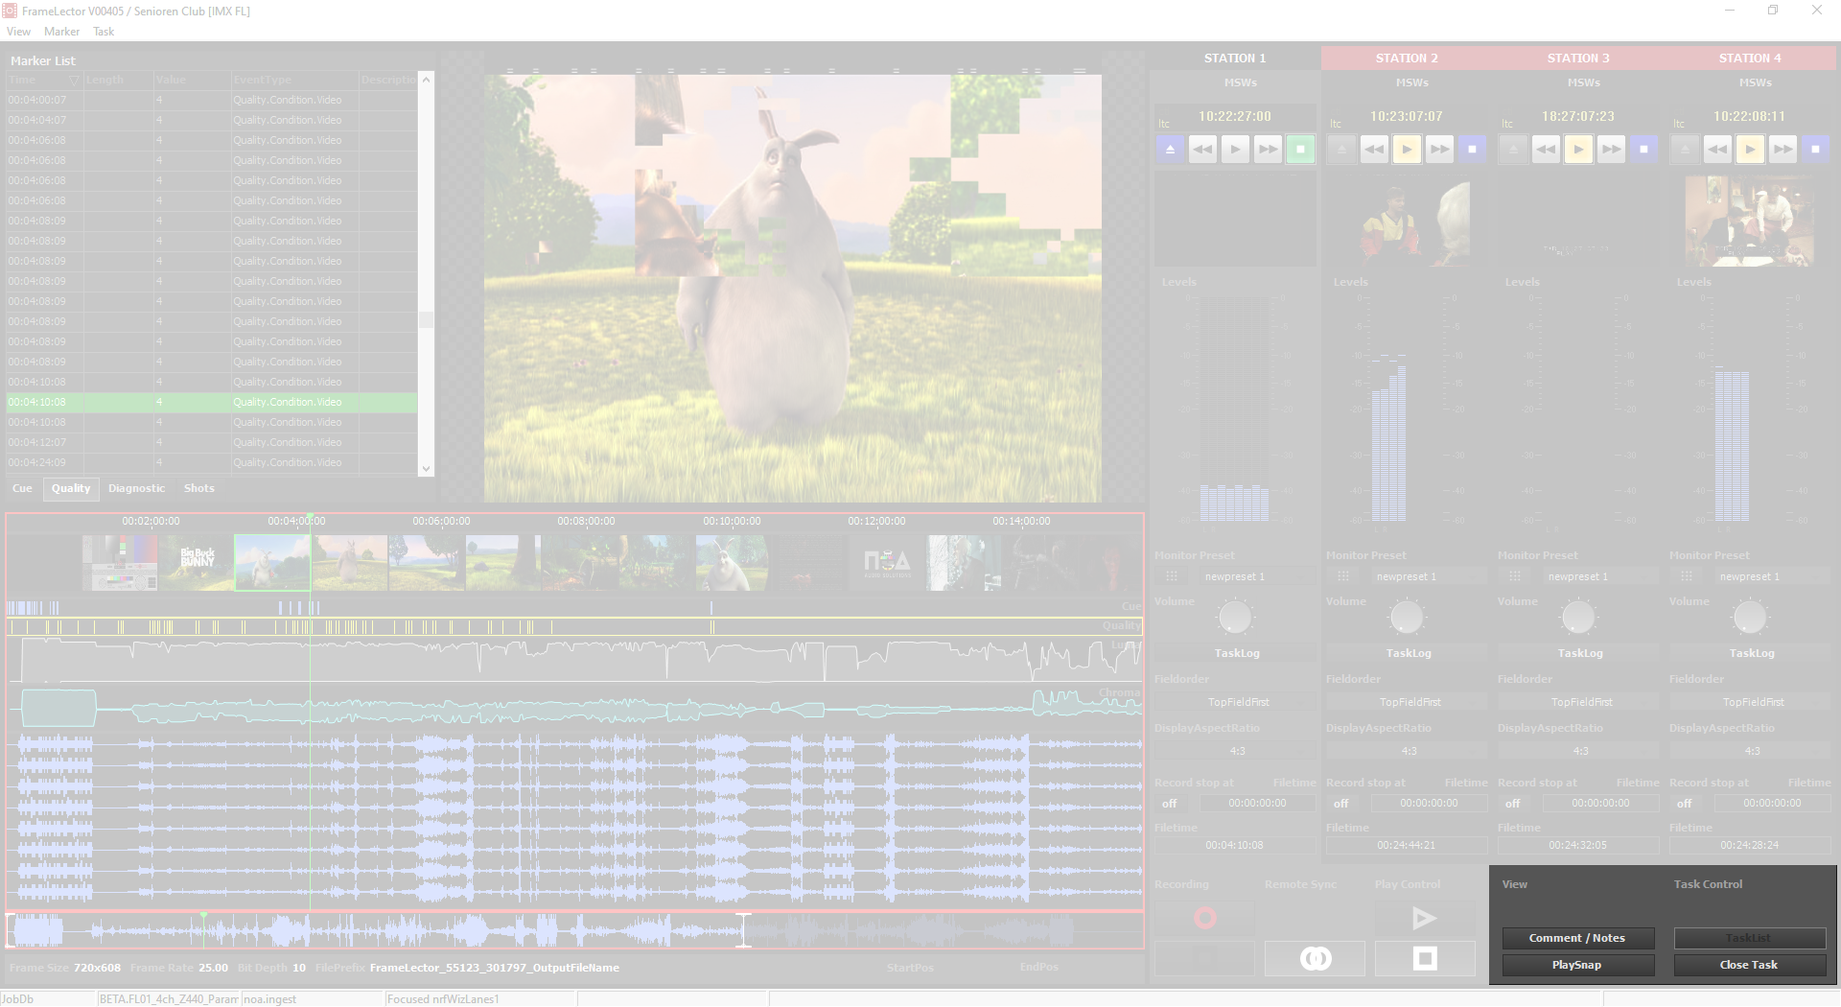Open Station 1 monitor preset grid icon
Screen dimensions: 1841x1007
[x=1172, y=576]
